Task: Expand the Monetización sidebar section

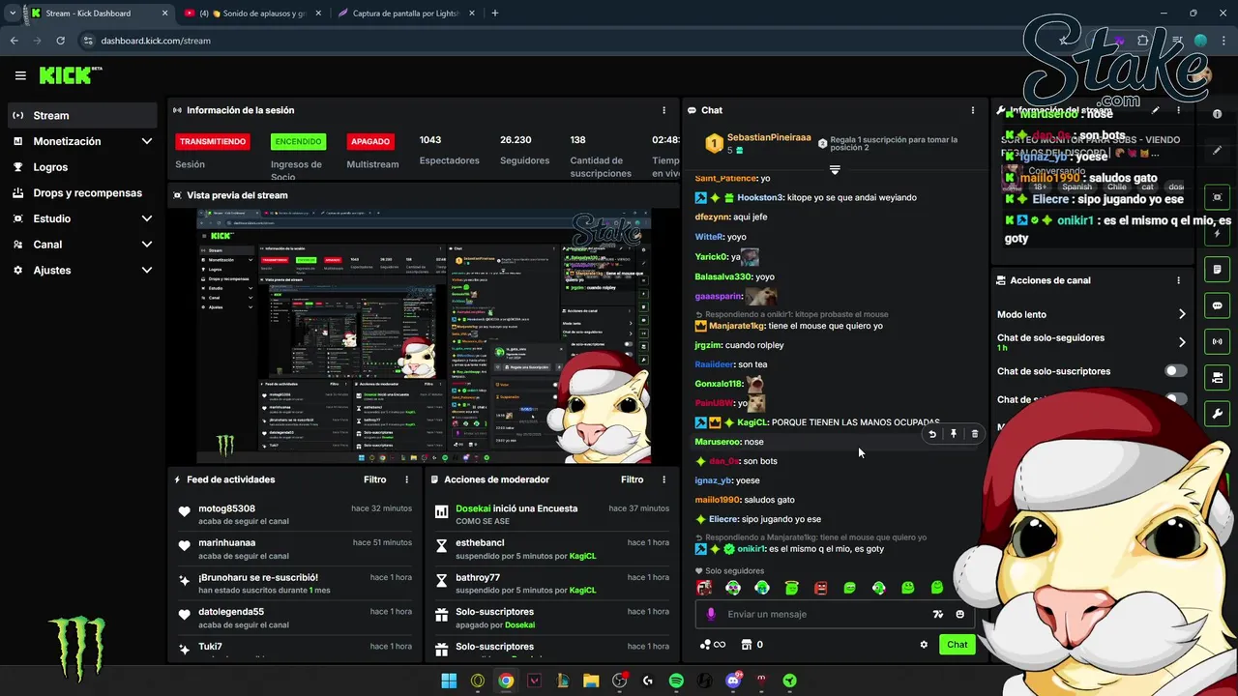Action: [147, 141]
